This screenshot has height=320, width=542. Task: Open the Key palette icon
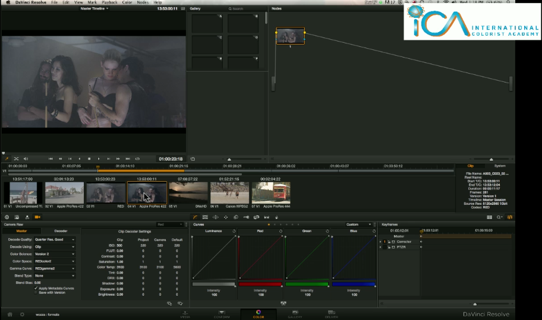point(246,217)
